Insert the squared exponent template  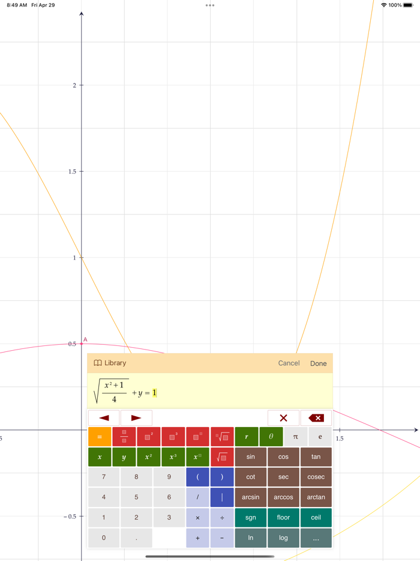(149, 437)
